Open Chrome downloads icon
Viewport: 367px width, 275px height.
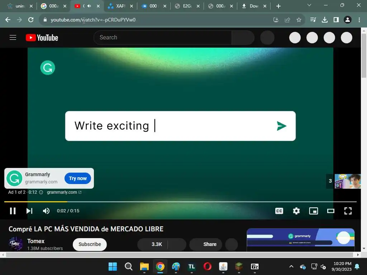325,20
